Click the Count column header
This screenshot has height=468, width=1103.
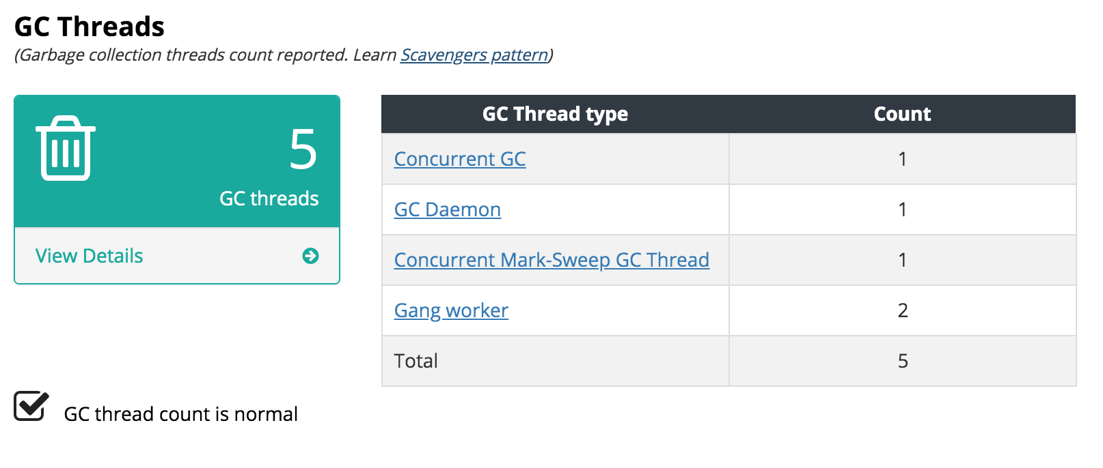point(902,114)
